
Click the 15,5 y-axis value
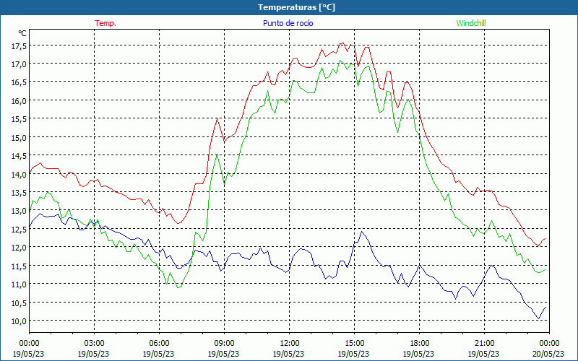(20, 119)
